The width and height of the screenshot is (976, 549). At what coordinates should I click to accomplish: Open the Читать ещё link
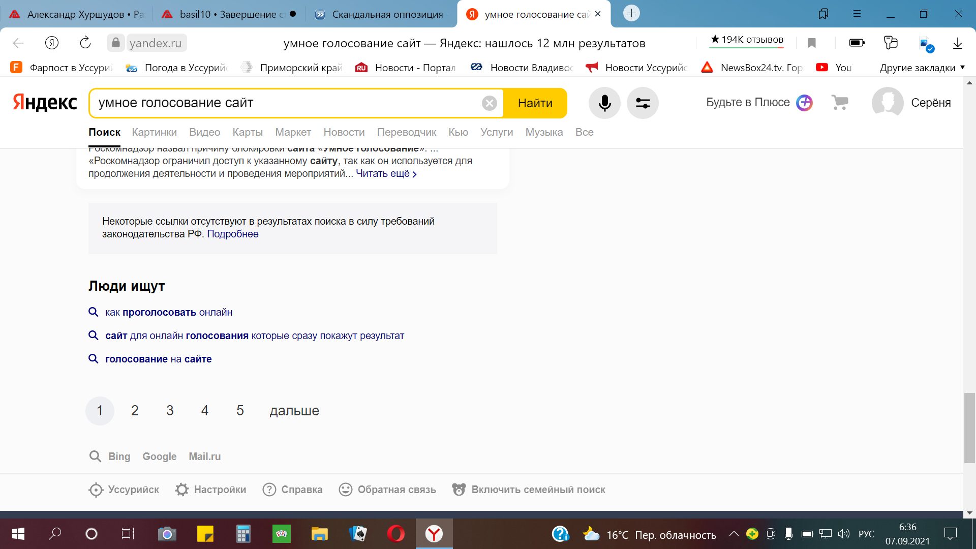(386, 174)
